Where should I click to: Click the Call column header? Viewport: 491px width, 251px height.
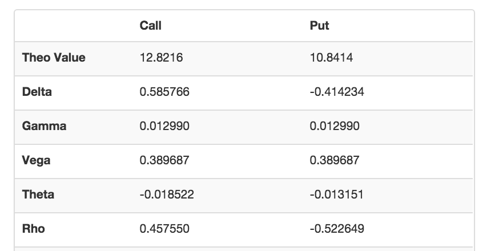click(150, 26)
